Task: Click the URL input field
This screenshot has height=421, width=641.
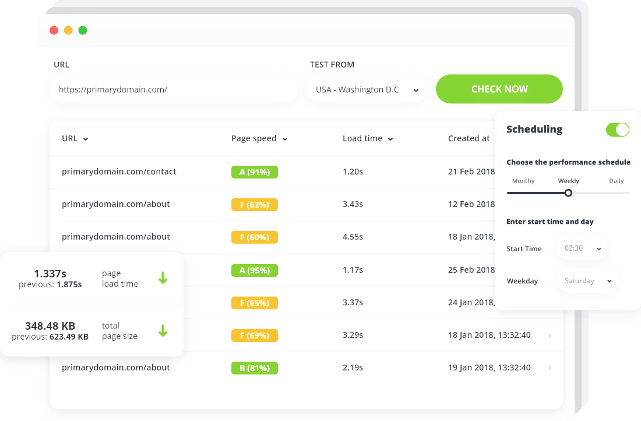Action: pos(174,90)
